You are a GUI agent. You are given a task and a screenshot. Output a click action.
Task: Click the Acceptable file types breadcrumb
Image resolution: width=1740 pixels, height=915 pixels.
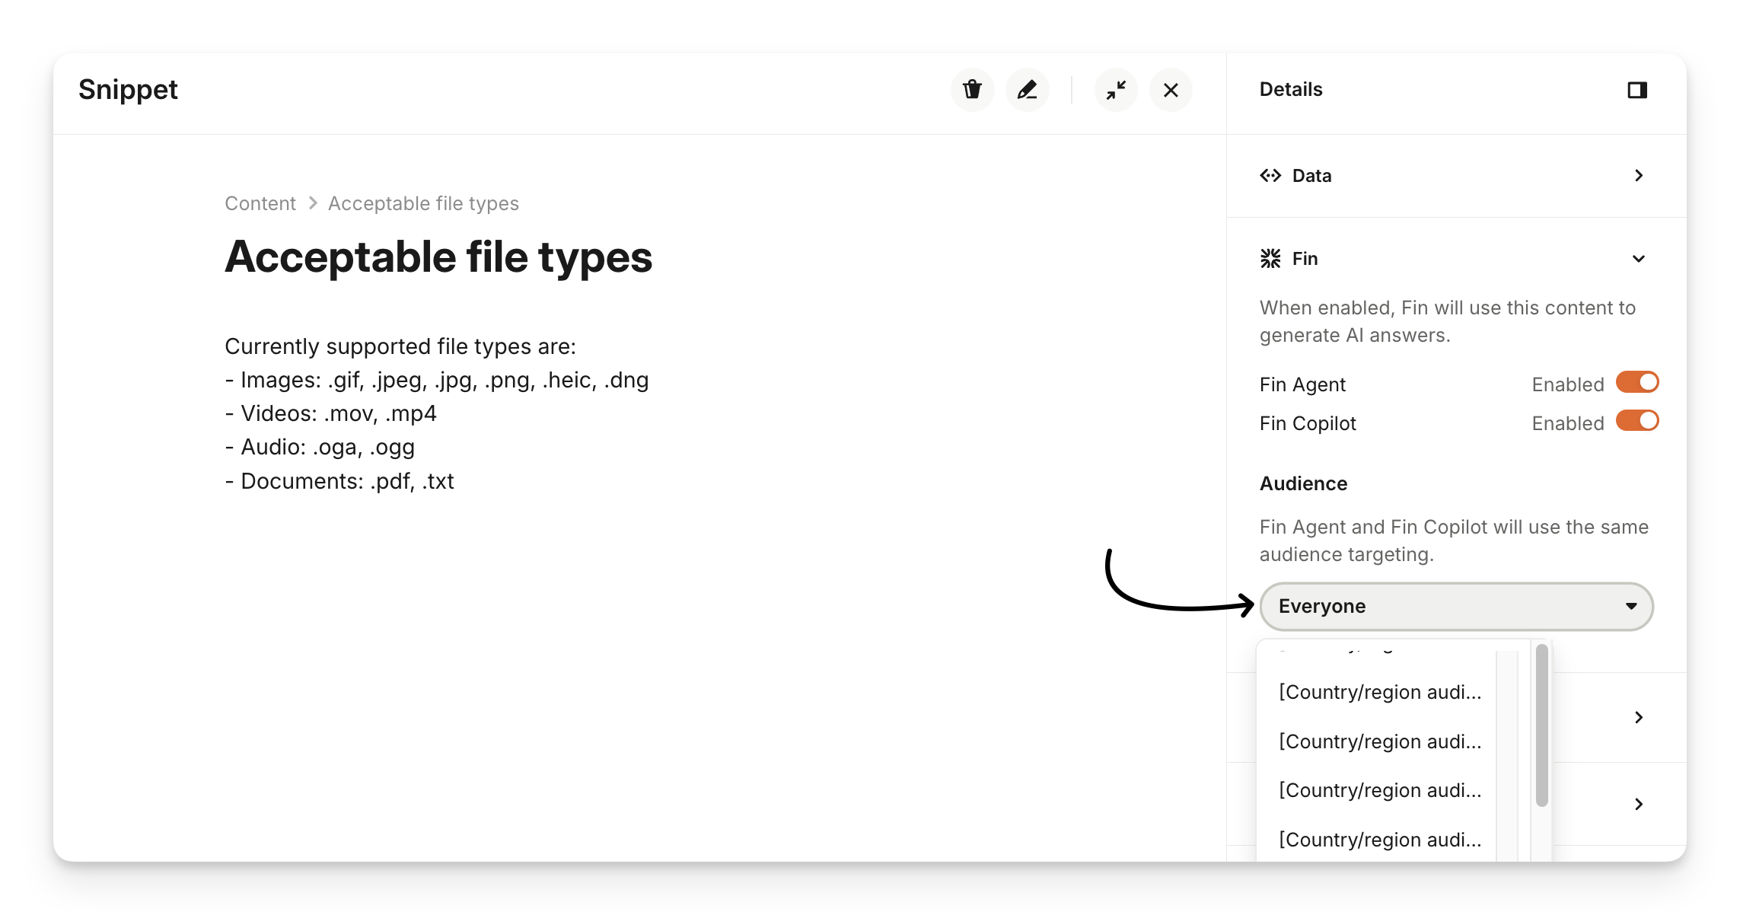click(423, 203)
